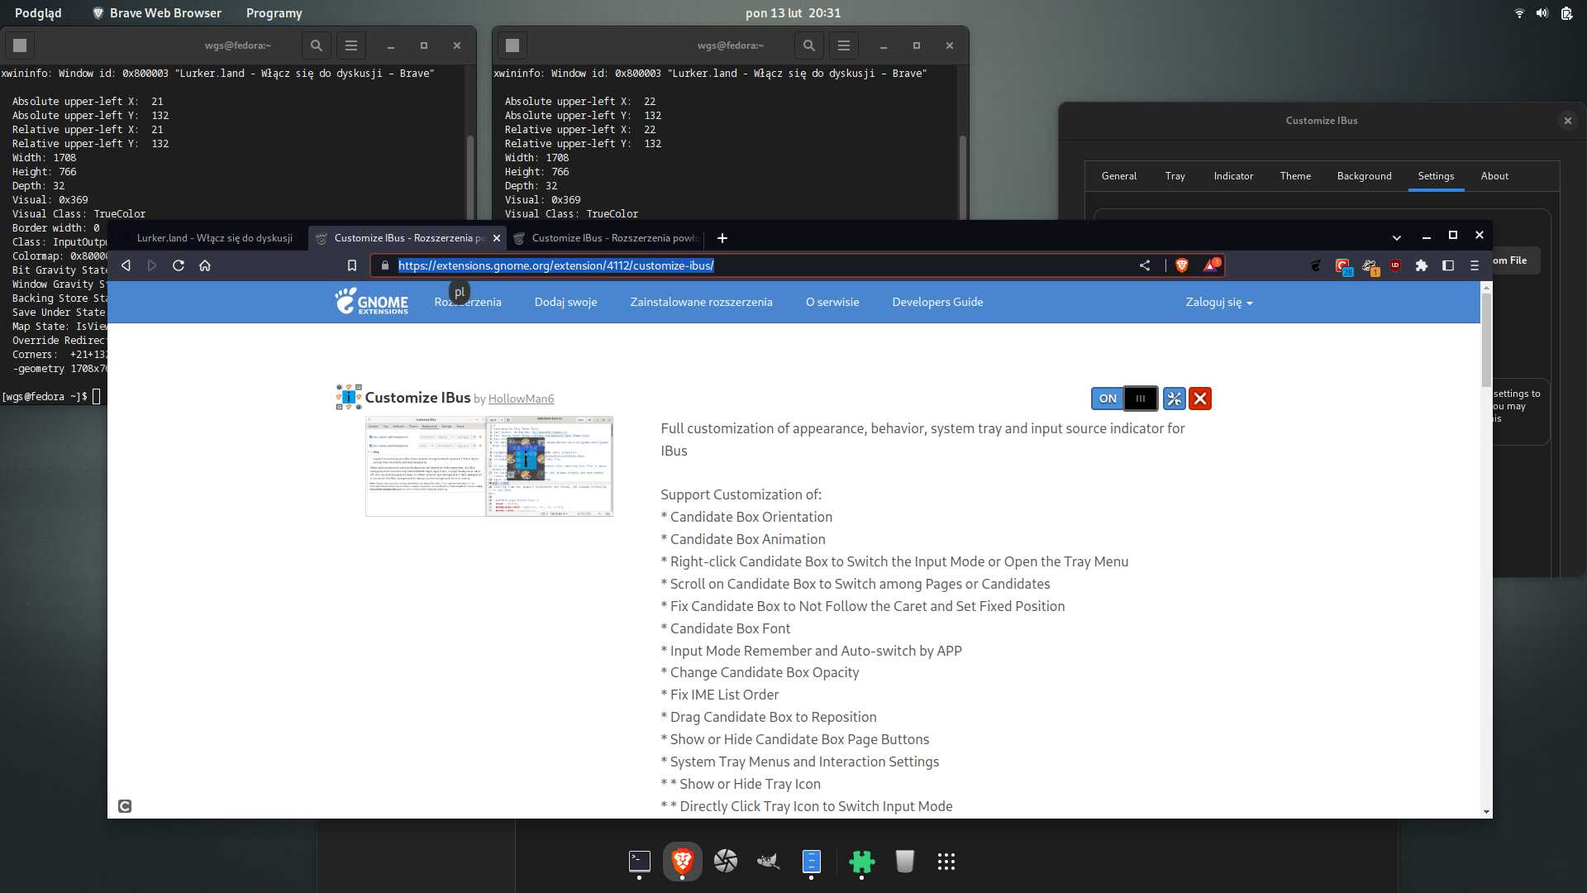Screen dimensions: 1587x893
Task: View site info via the padlock icon
Action: (x=384, y=265)
